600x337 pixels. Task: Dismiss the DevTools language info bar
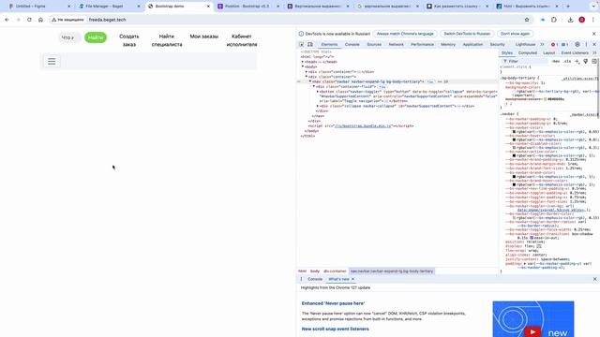(x=593, y=34)
